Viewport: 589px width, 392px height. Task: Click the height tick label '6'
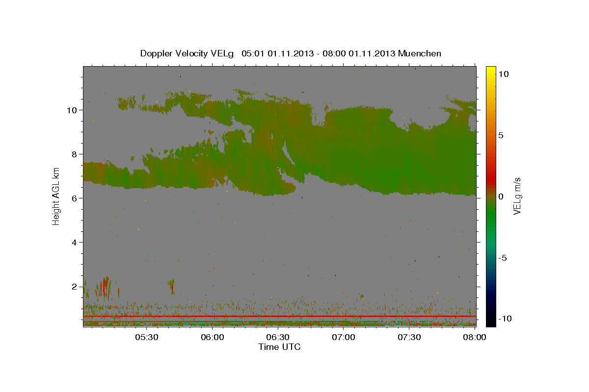click(74, 198)
